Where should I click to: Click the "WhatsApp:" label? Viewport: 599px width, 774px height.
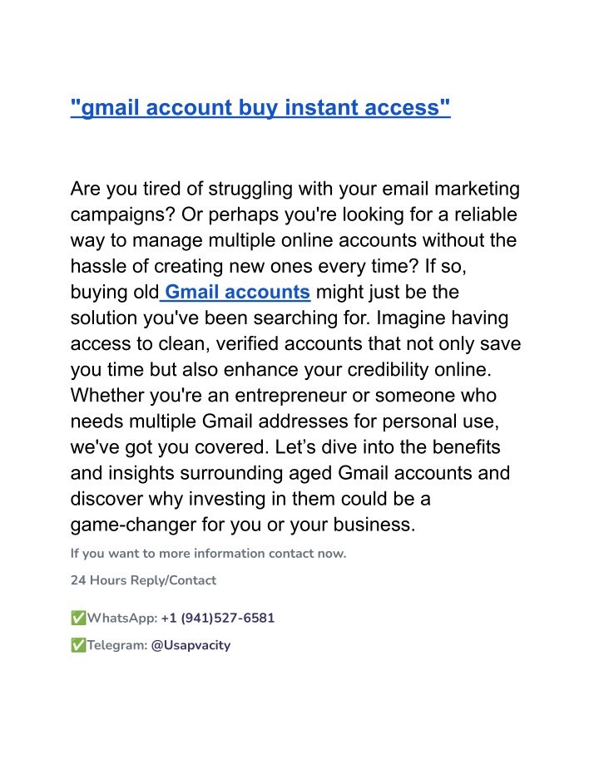click(x=122, y=618)
